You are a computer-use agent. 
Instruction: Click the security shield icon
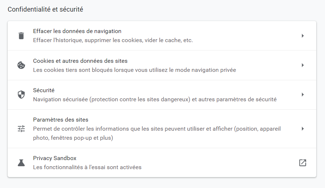21,95
